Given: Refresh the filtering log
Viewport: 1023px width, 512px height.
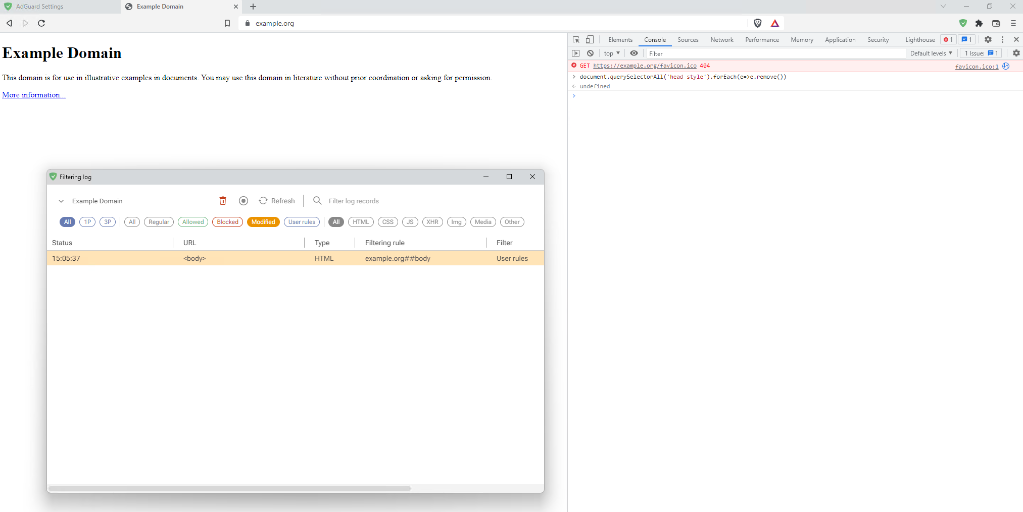Looking at the screenshot, I should click(x=277, y=201).
